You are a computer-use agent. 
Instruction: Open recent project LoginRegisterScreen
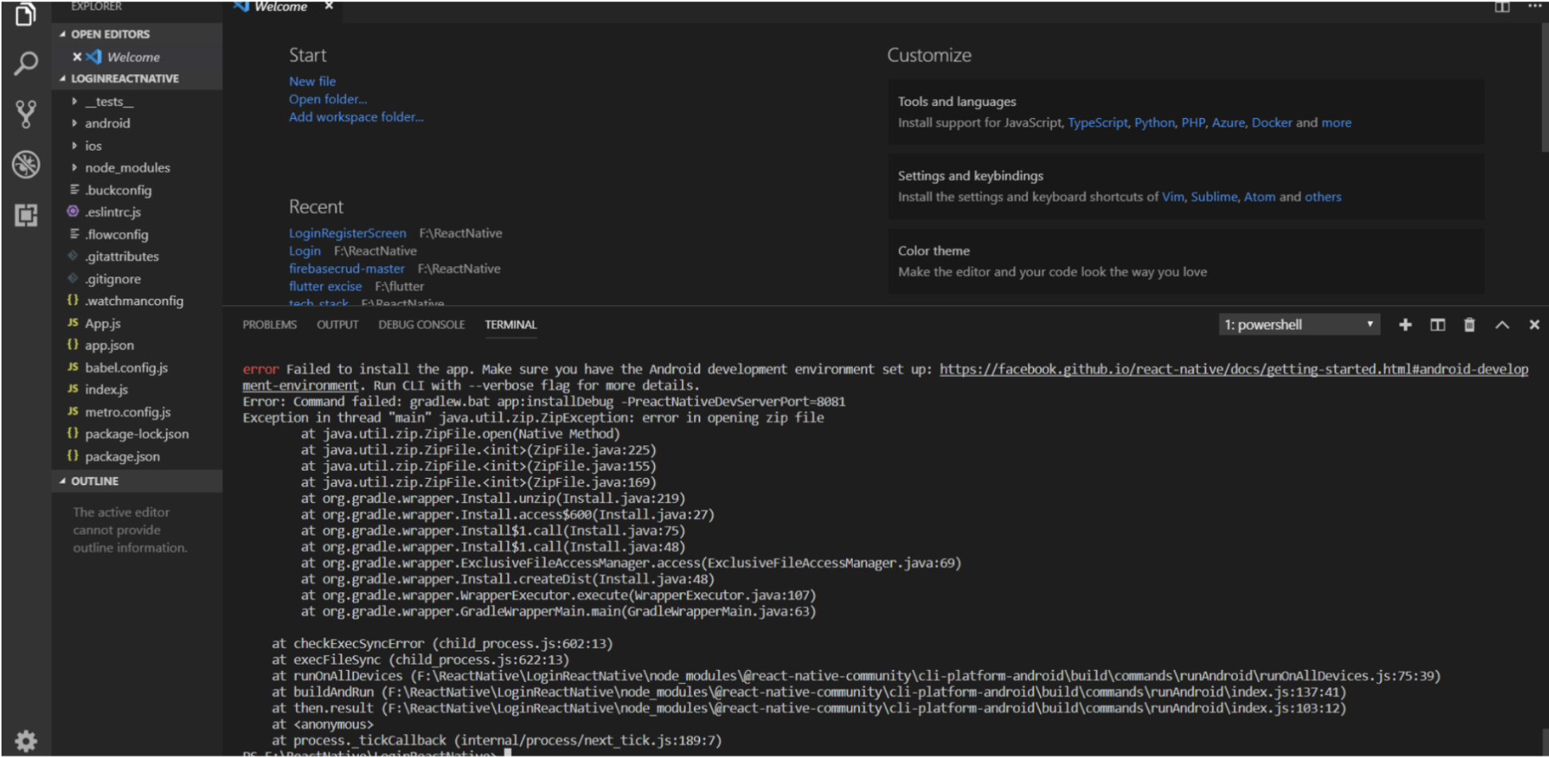coord(347,233)
